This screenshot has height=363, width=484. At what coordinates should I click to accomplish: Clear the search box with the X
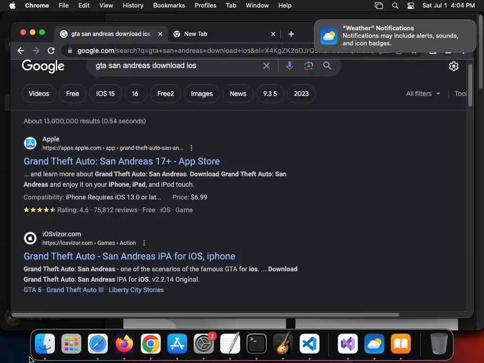267,66
